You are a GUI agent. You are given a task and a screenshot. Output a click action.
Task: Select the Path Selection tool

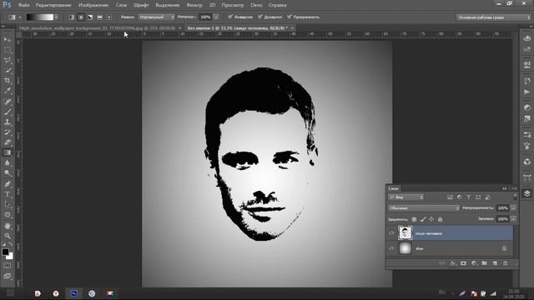[8, 204]
